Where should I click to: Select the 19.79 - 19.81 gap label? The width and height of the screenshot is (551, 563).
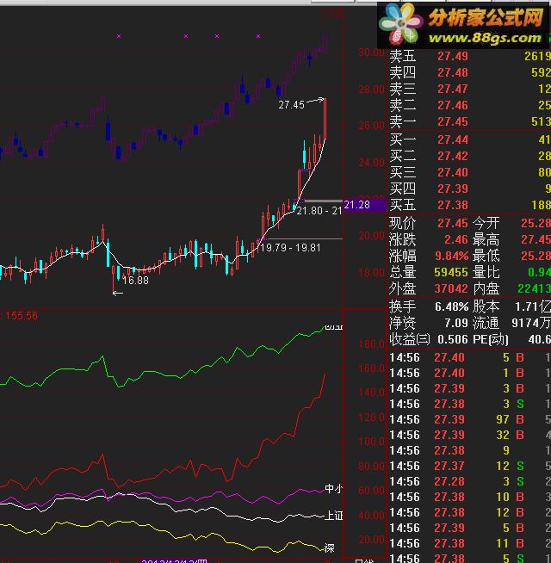[290, 248]
